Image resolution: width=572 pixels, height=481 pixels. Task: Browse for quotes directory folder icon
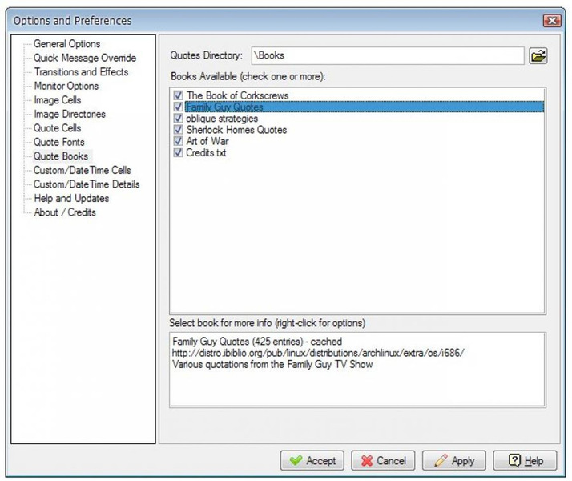coord(538,56)
